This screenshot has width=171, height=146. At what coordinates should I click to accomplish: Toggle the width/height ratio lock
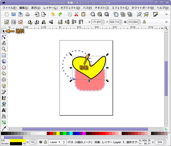tap(144, 22)
